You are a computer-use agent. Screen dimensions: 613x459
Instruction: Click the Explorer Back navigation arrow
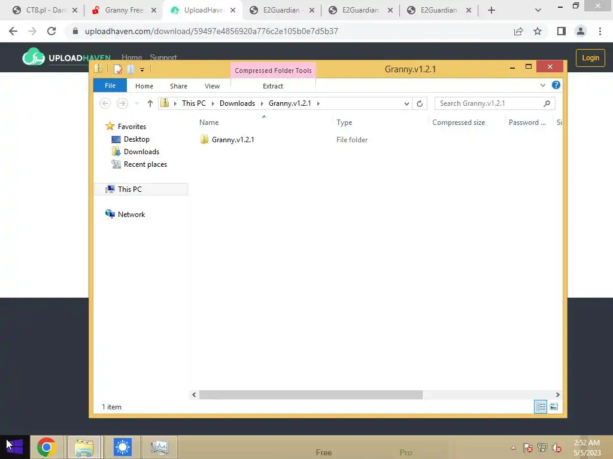105,103
